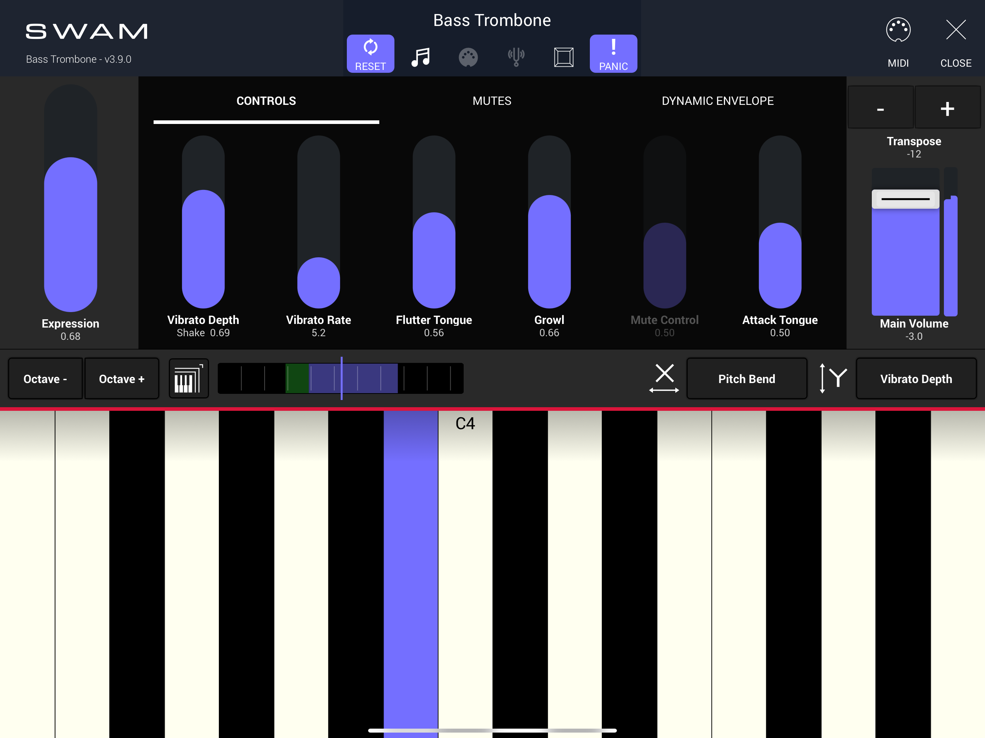985x738 pixels.
Task: Click the keyboard range overview strip
Action: [x=341, y=378]
